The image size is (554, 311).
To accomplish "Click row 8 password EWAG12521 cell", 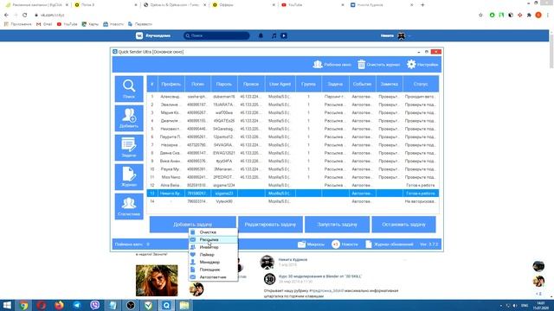I will tap(224, 153).
